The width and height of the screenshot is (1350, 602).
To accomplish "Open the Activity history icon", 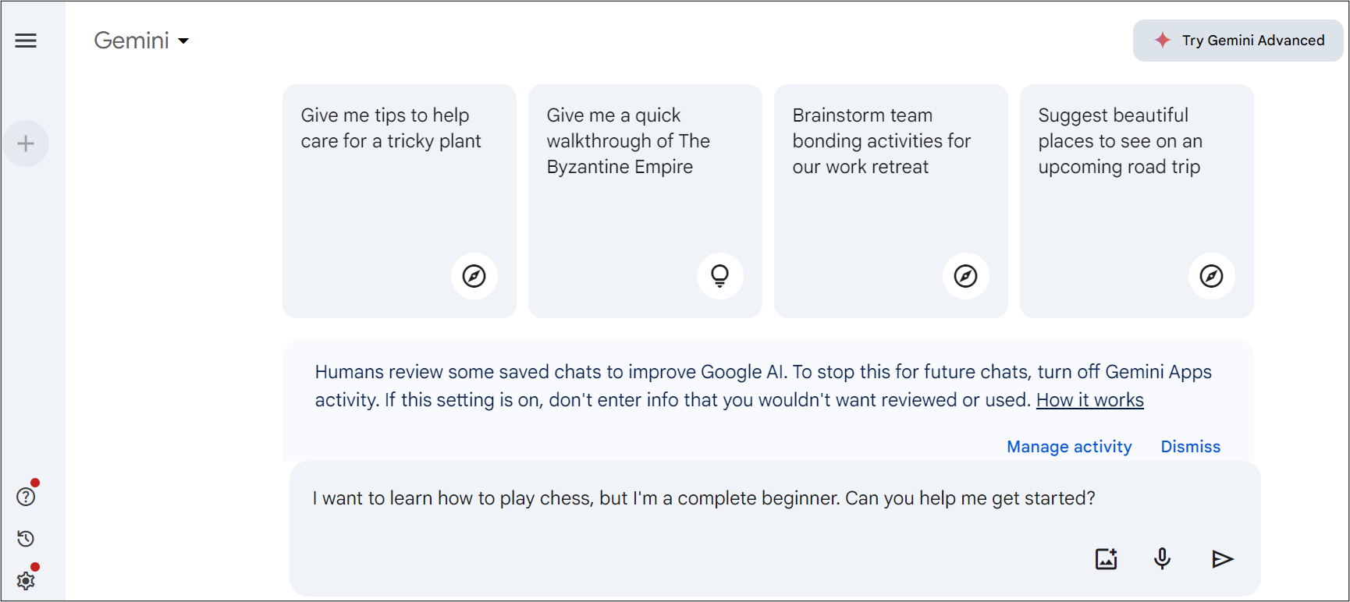I will [x=26, y=539].
